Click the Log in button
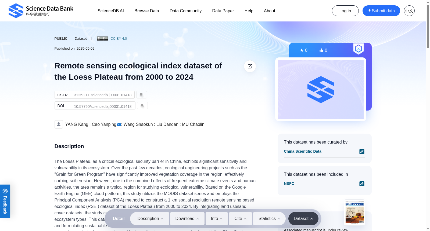Screen dimensions: 430x231 pos(345,11)
